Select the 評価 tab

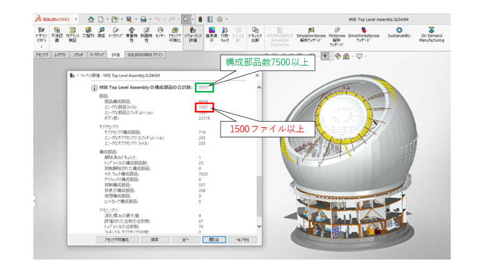[x=116, y=55]
